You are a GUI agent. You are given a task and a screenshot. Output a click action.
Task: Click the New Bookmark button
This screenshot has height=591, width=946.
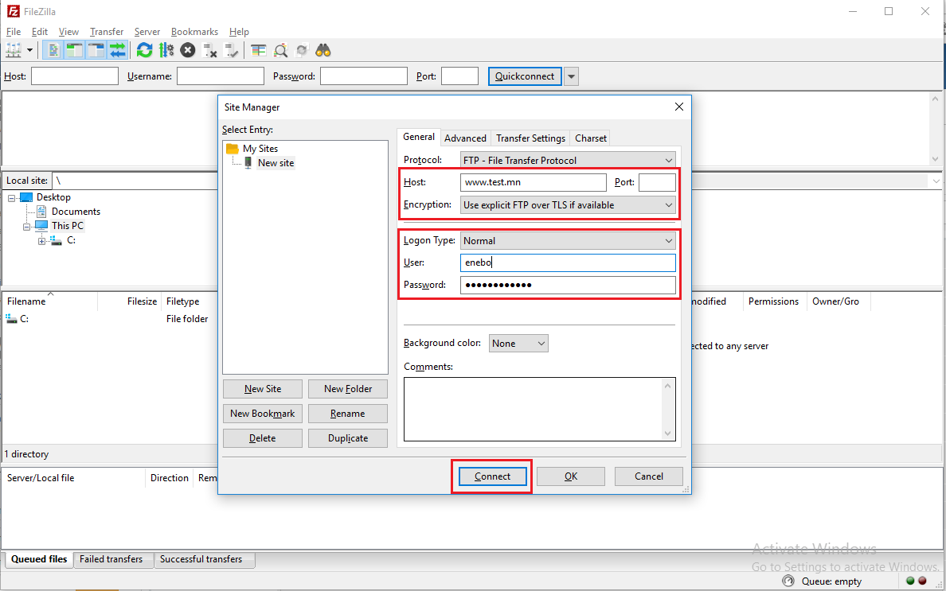[x=263, y=414]
